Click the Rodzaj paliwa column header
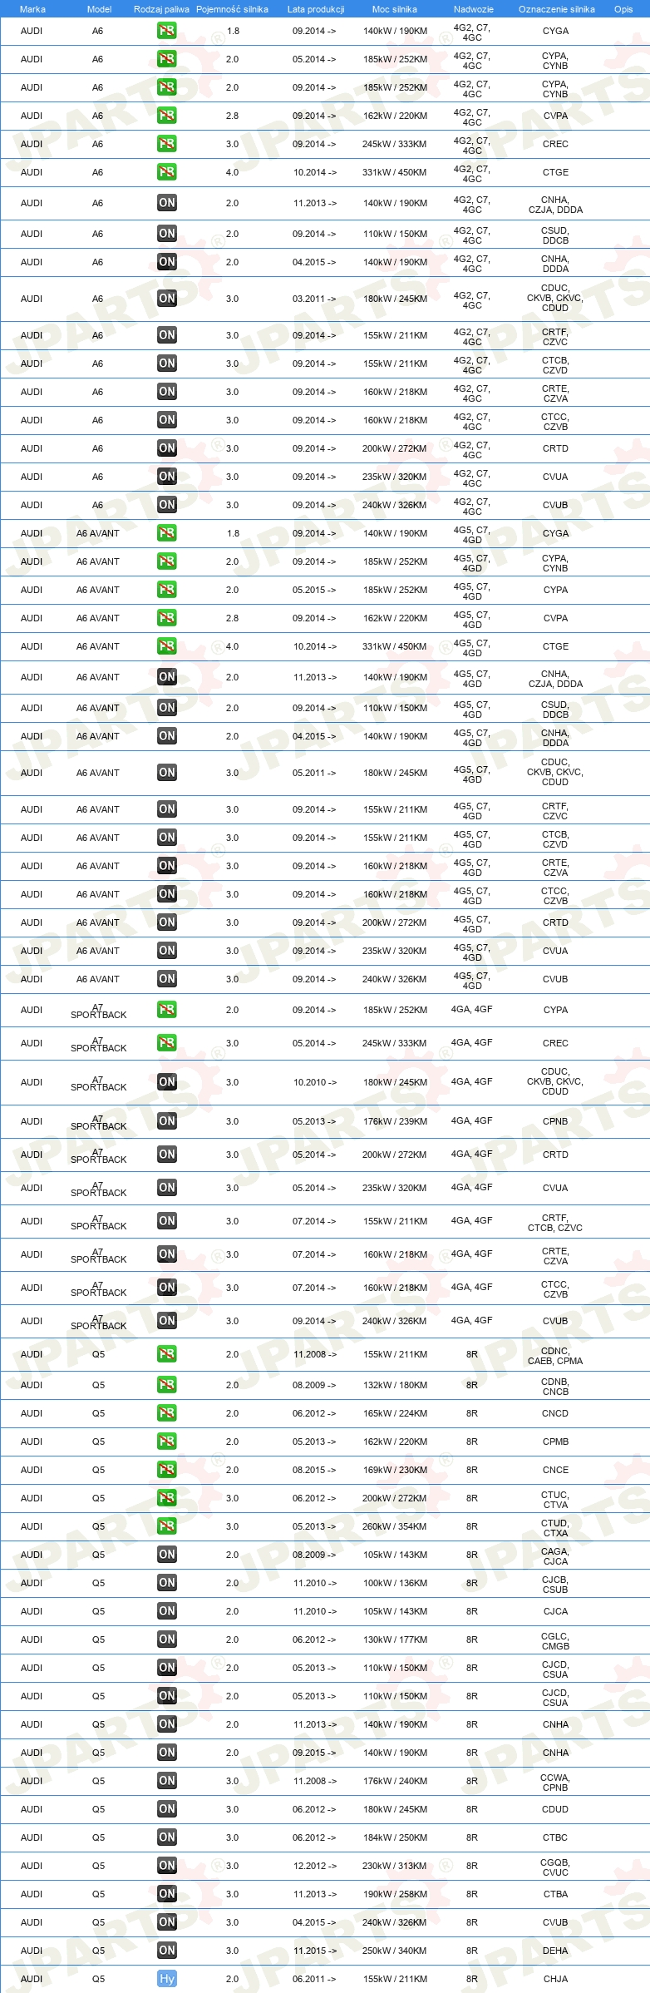This screenshot has width=650, height=1993. tap(161, 9)
